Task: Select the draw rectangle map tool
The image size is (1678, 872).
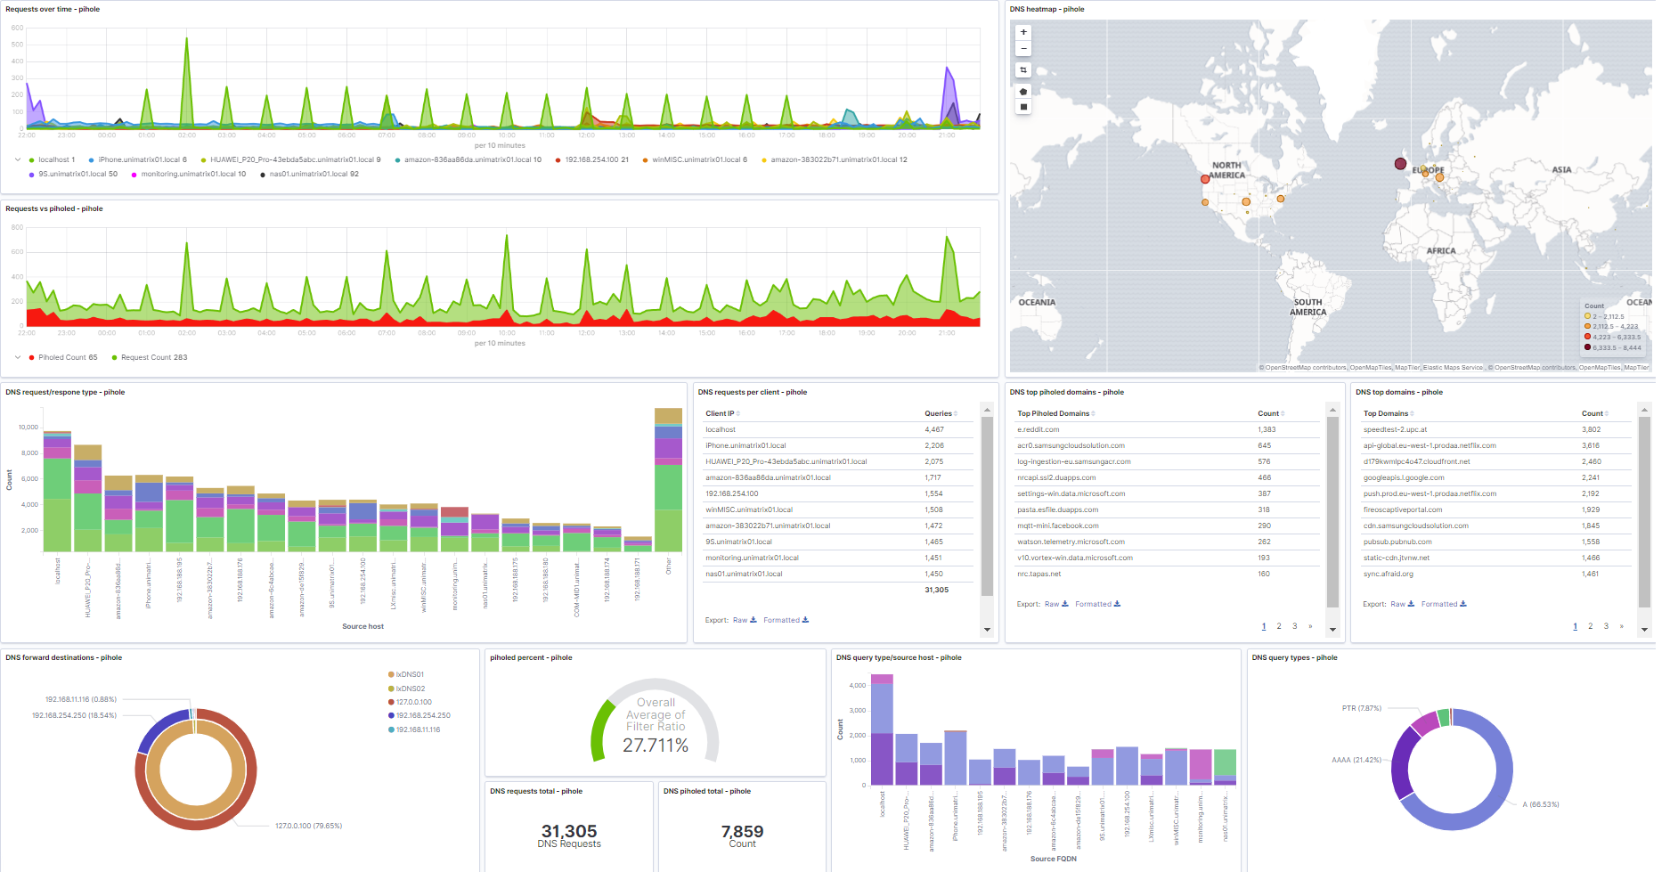Action: click(x=1023, y=107)
